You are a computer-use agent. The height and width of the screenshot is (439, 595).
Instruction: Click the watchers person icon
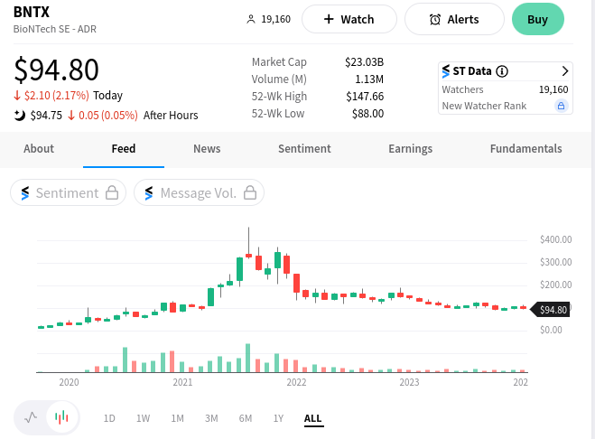(250, 19)
